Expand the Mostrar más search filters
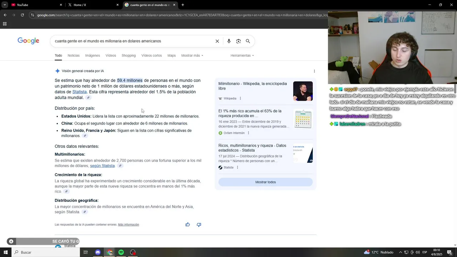457x257 pixels. [x=192, y=56]
